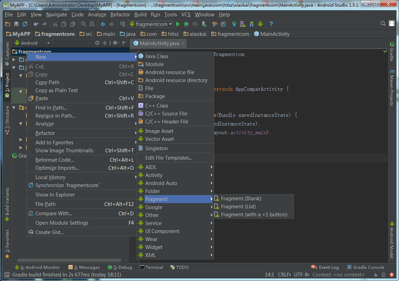Click Collapse All icon in Project panel

tap(105, 43)
